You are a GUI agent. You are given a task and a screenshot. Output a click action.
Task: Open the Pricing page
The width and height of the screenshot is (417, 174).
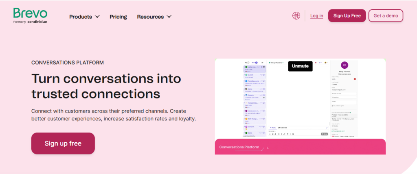(119, 17)
